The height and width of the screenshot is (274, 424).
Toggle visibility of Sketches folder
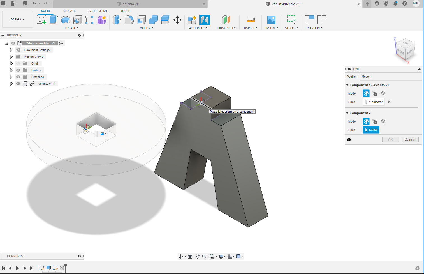18,77
